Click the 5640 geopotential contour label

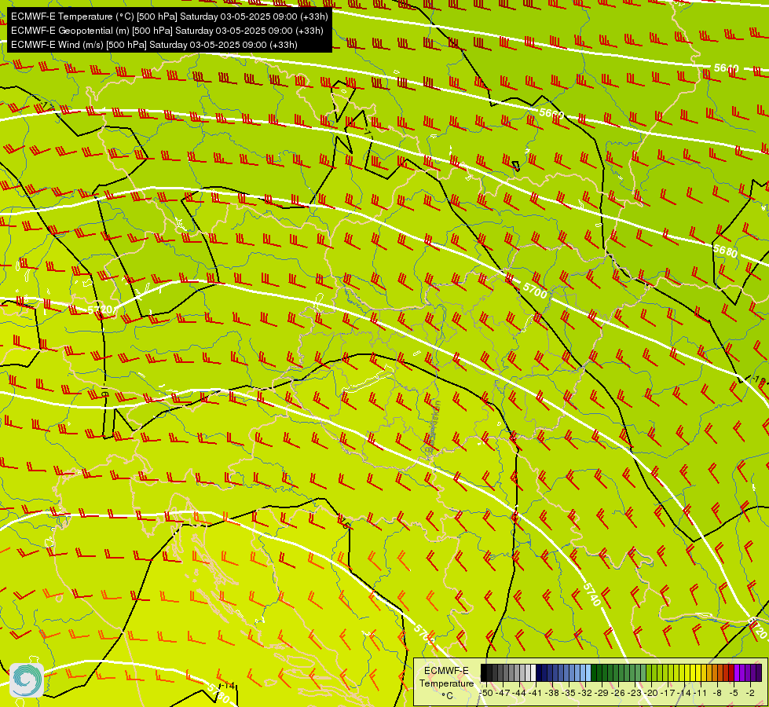coord(726,68)
